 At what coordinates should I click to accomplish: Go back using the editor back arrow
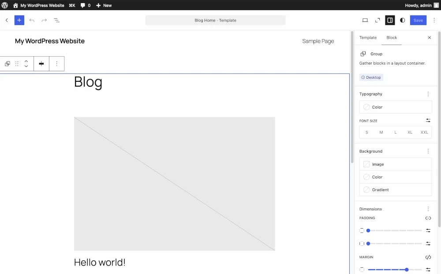(x=7, y=20)
